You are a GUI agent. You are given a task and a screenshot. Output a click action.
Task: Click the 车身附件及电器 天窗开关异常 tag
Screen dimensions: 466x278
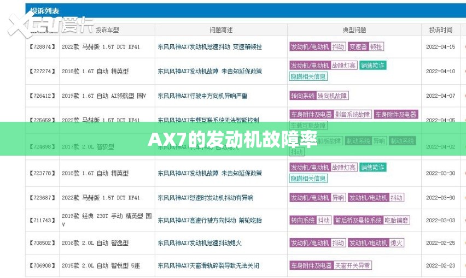pyautogui.click(x=330, y=265)
